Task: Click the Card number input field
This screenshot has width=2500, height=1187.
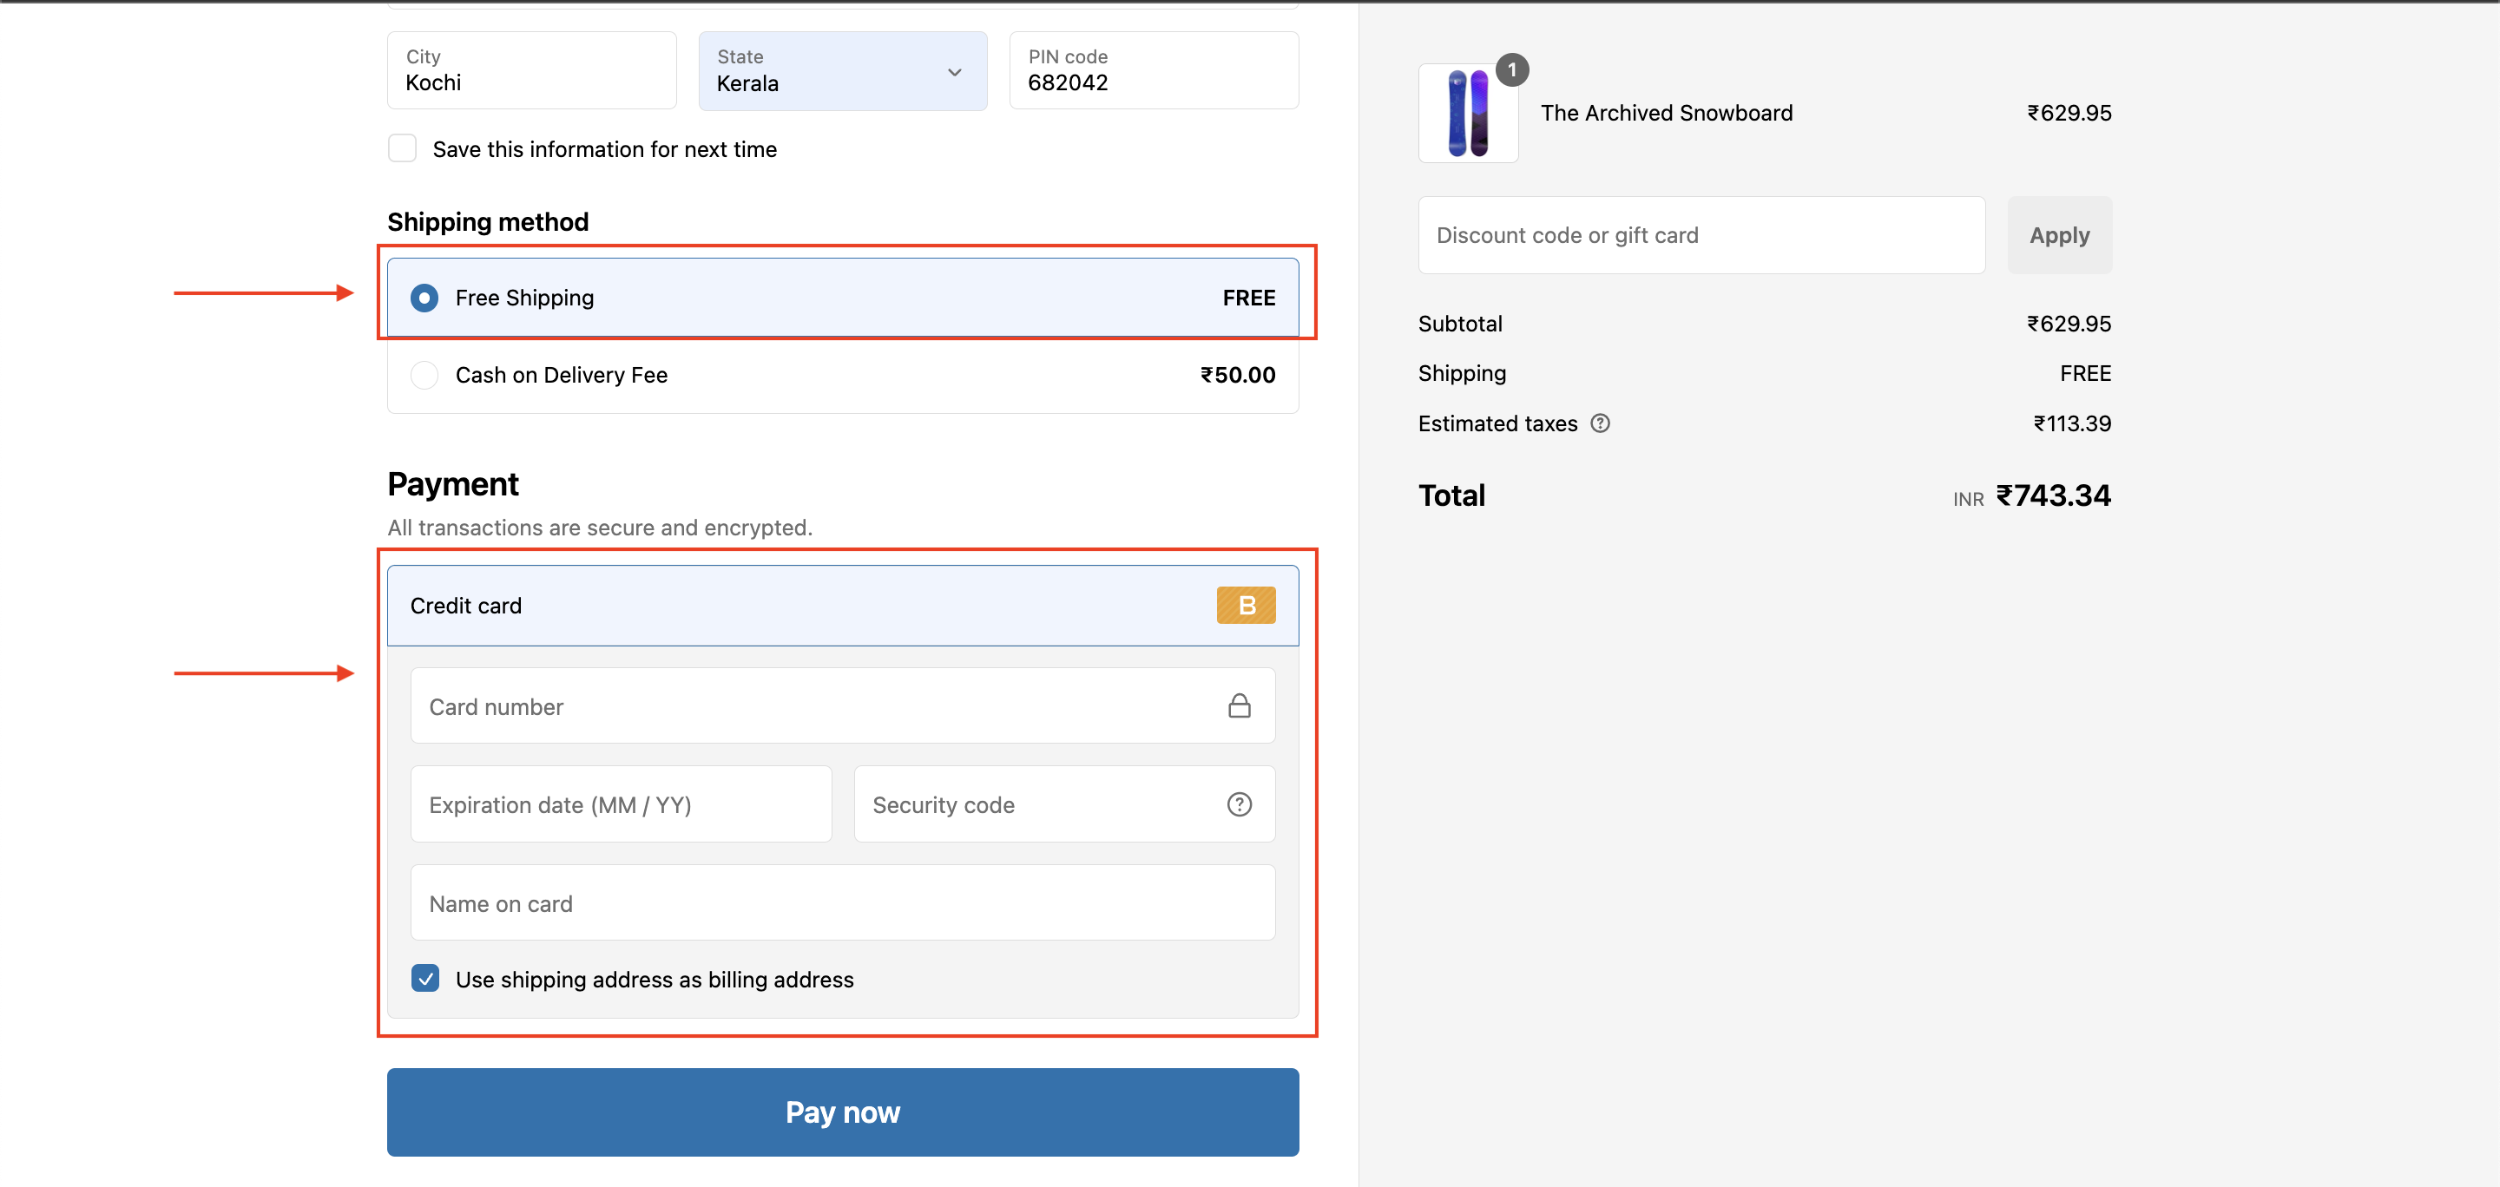Action: (815, 706)
